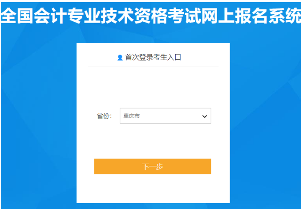This screenshot has width=303, height=209.
Task: Select the 重庆市 text in the dropdown
Action: click(132, 116)
